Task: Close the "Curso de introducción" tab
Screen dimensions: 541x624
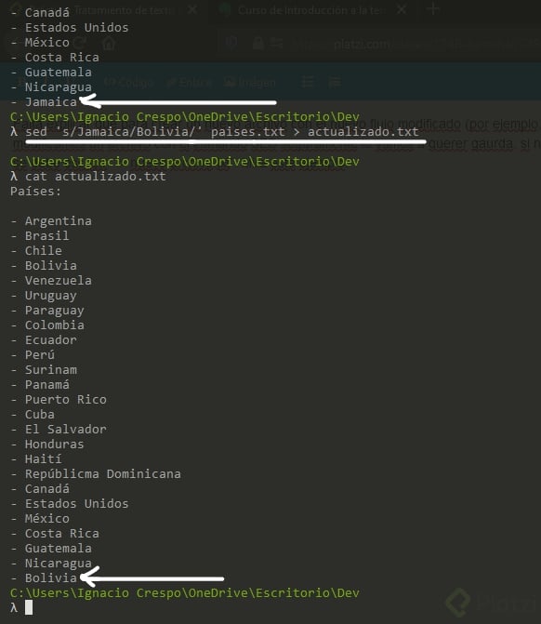Action: [x=402, y=9]
